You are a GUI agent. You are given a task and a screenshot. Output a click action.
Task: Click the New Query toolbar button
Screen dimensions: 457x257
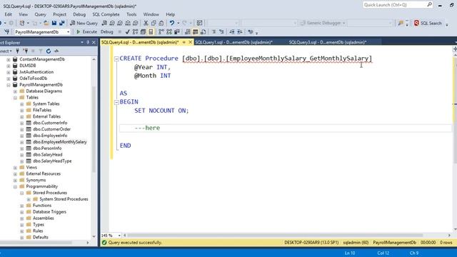[84, 23]
